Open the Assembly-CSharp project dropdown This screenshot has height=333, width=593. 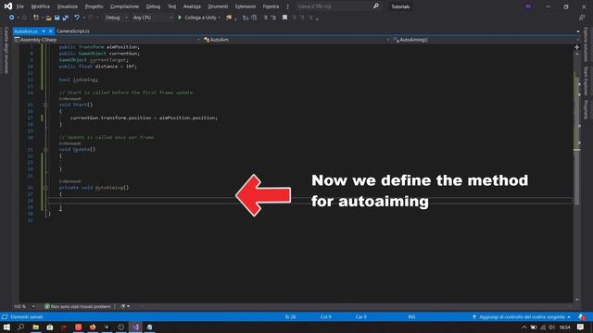pyautogui.click(x=107, y=40)
